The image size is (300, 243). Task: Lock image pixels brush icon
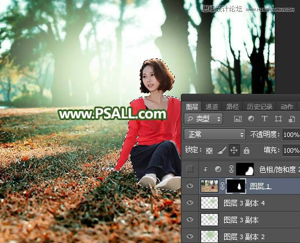tap(222, 150)
